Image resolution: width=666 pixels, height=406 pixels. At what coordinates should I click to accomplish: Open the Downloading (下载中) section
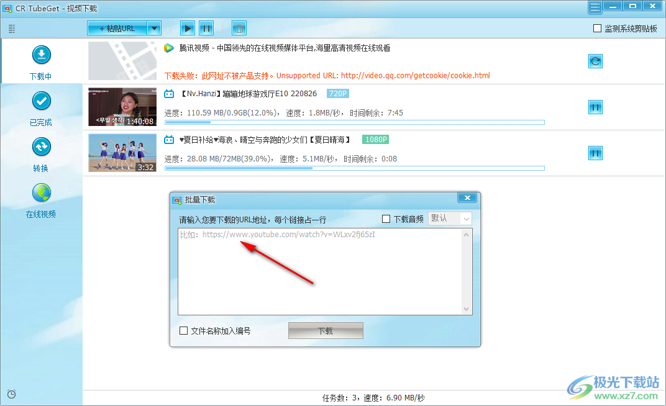tap(41, 62)
